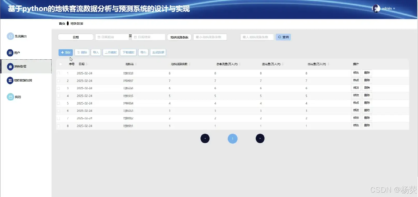
Task: Focus the 最小地铁线路条数 input field
Action: click(x=210, y=37)
